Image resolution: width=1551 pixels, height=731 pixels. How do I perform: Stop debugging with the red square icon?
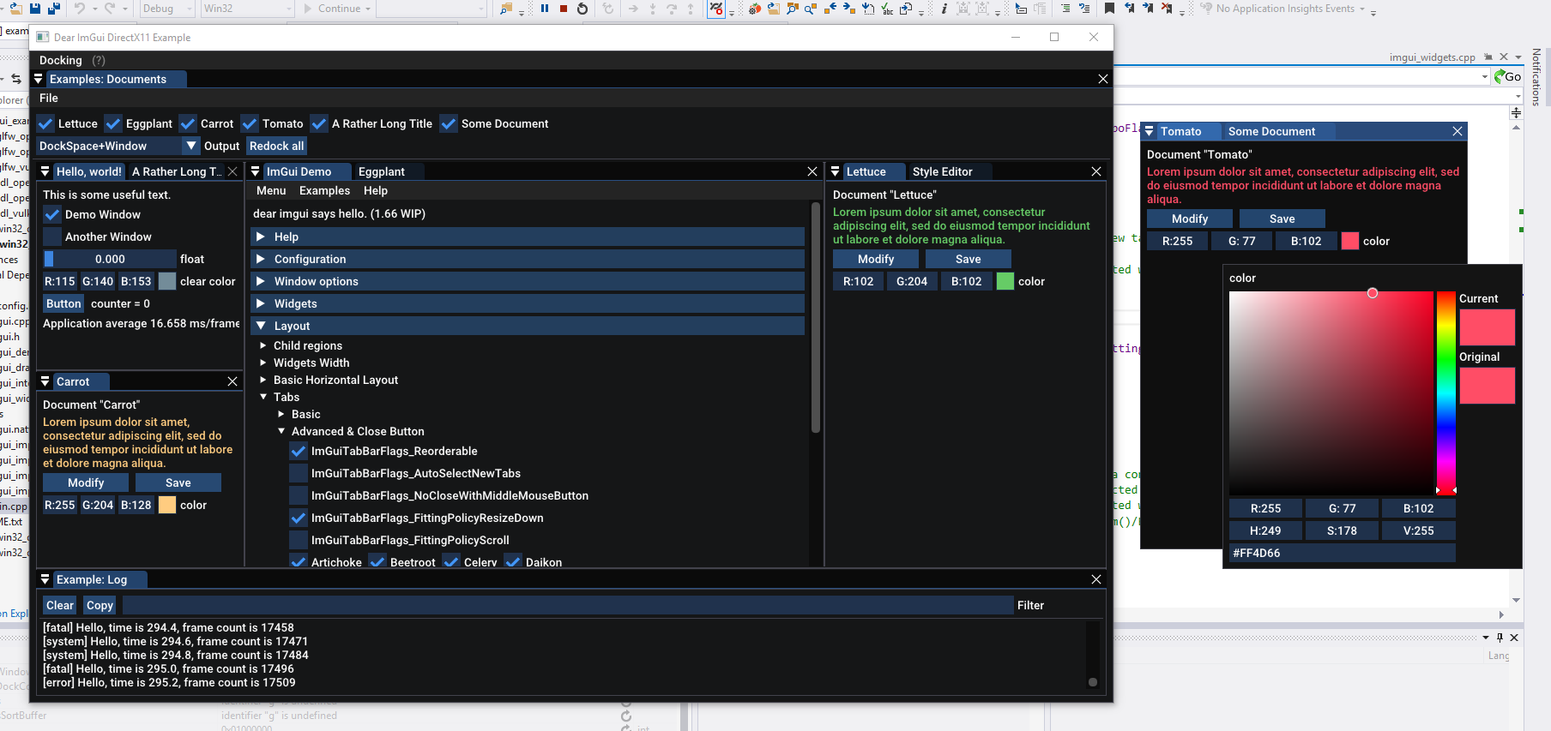click(x=564, y=9)
